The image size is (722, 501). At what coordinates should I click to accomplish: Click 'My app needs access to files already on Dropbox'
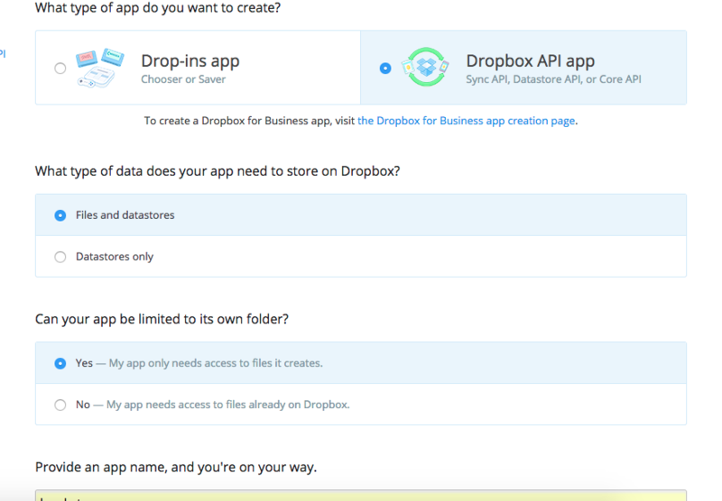228,405
